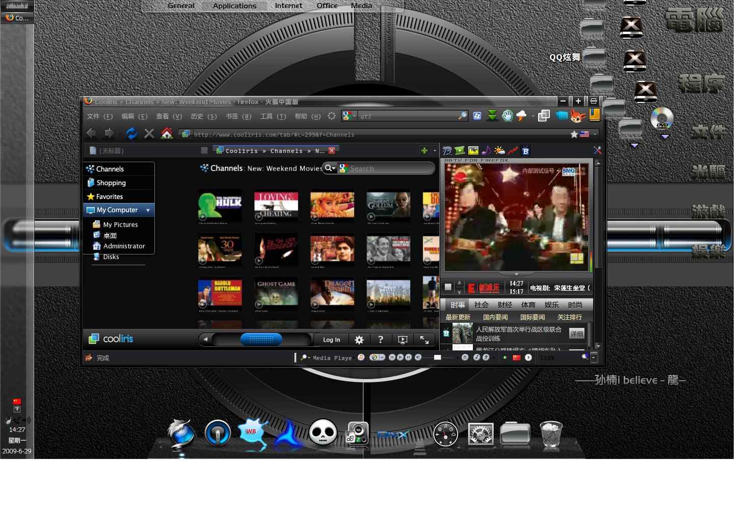
Task: Enter Cooliris fullscreen with expand arrows
Action: (424, 340)
